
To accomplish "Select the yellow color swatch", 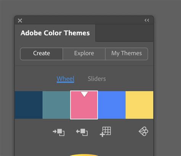I will pos(139,105).
